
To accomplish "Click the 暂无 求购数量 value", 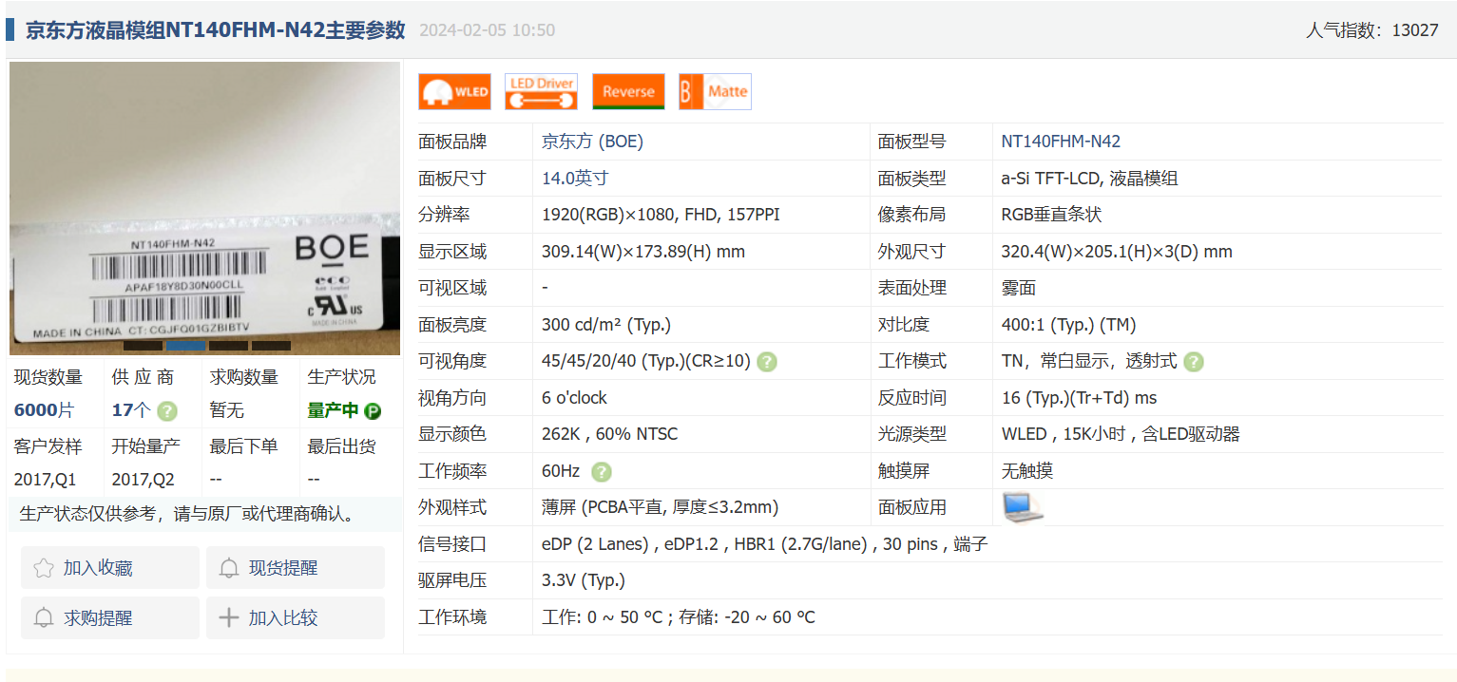I will click(227, 411).
